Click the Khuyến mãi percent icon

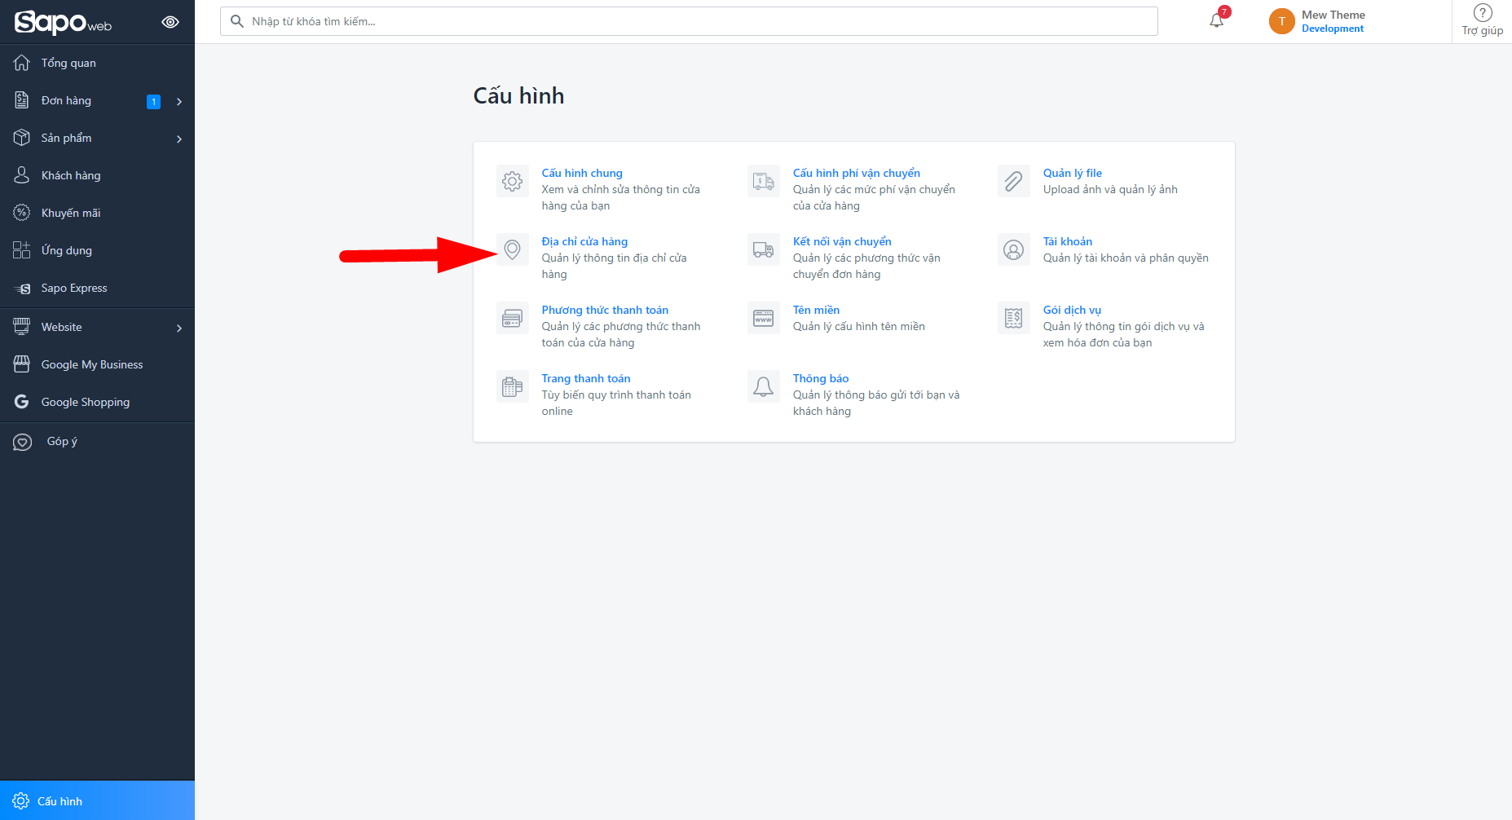pyautogui.click(x=22, y=213)
